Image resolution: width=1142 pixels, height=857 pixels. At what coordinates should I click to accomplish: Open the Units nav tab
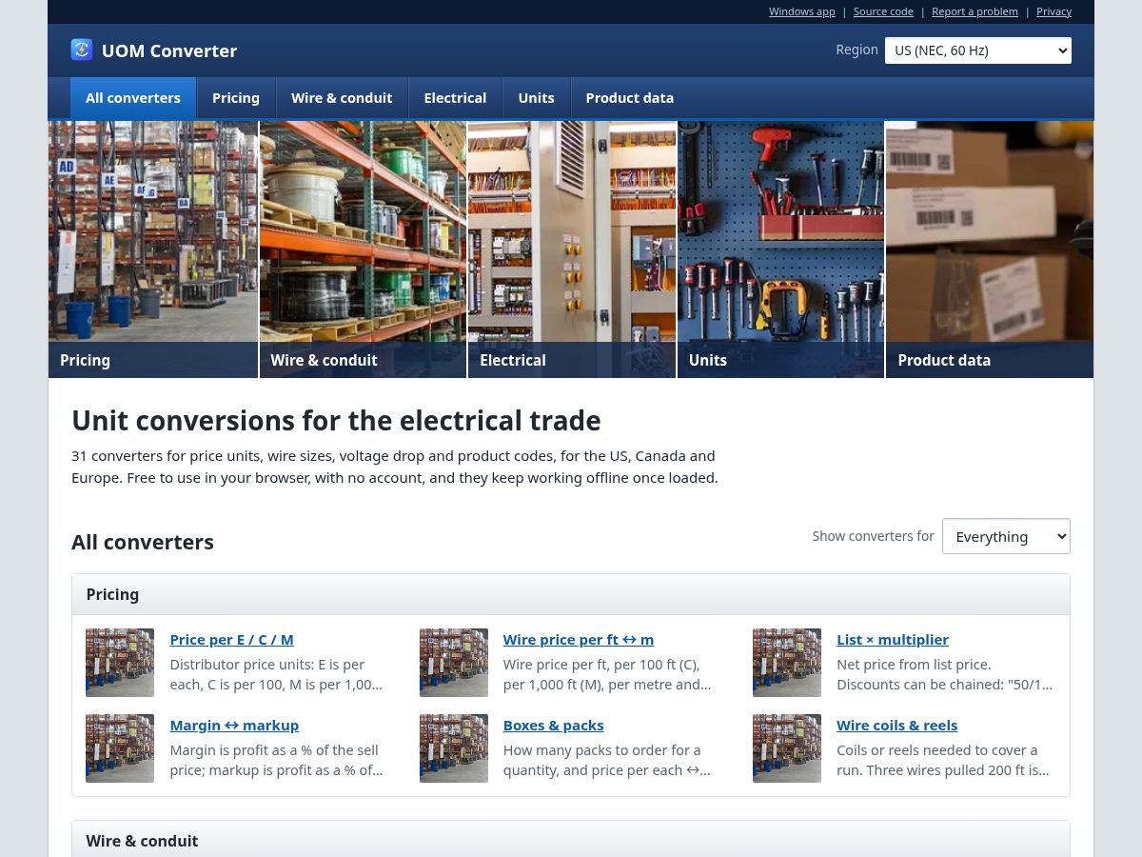point(536,98)
